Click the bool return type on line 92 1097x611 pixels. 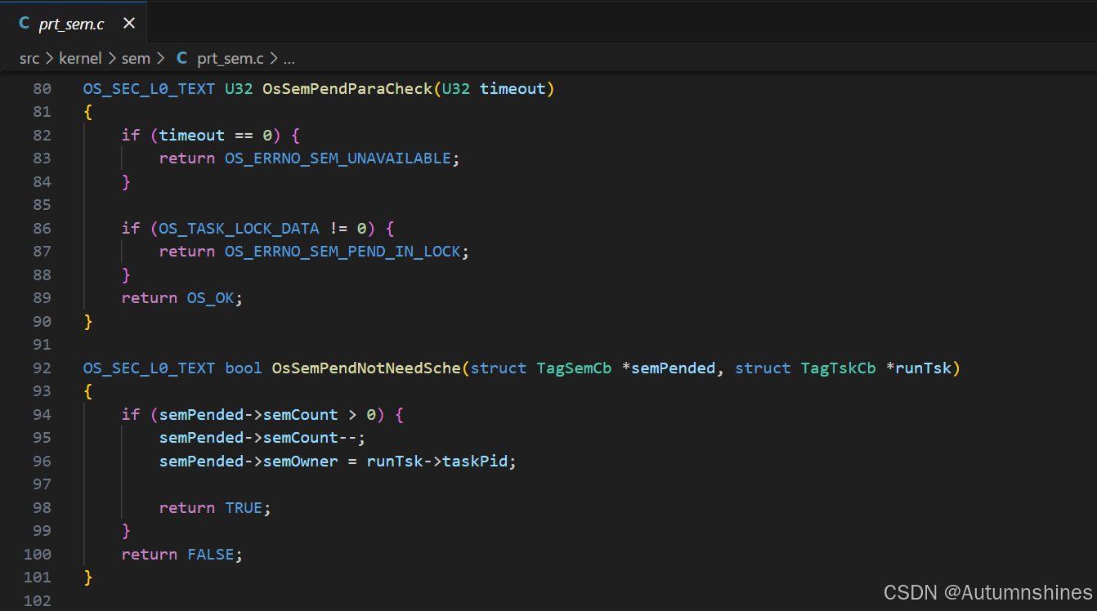[x=244, y=368]
